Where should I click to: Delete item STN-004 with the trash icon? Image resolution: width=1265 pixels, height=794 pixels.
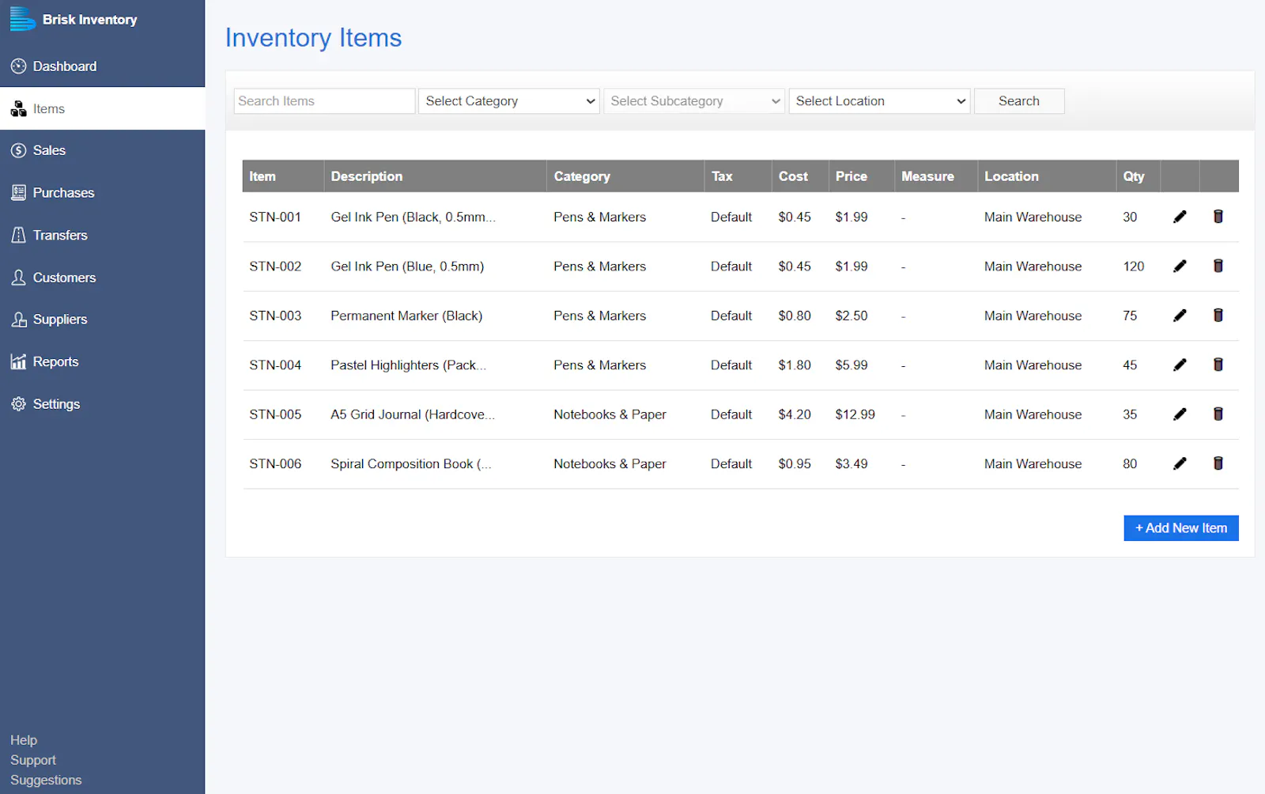click(1218, 365)
